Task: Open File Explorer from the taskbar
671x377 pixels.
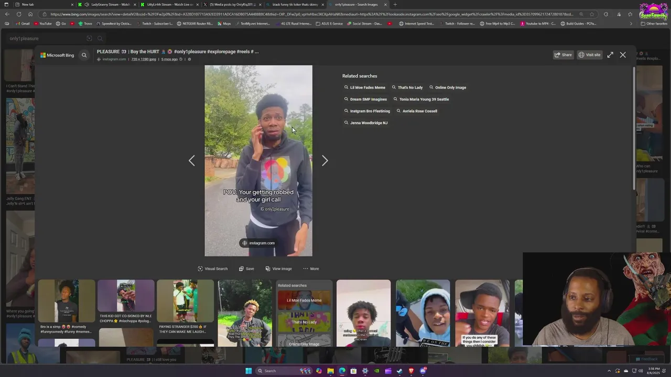Action: click(x=330, y=371)
